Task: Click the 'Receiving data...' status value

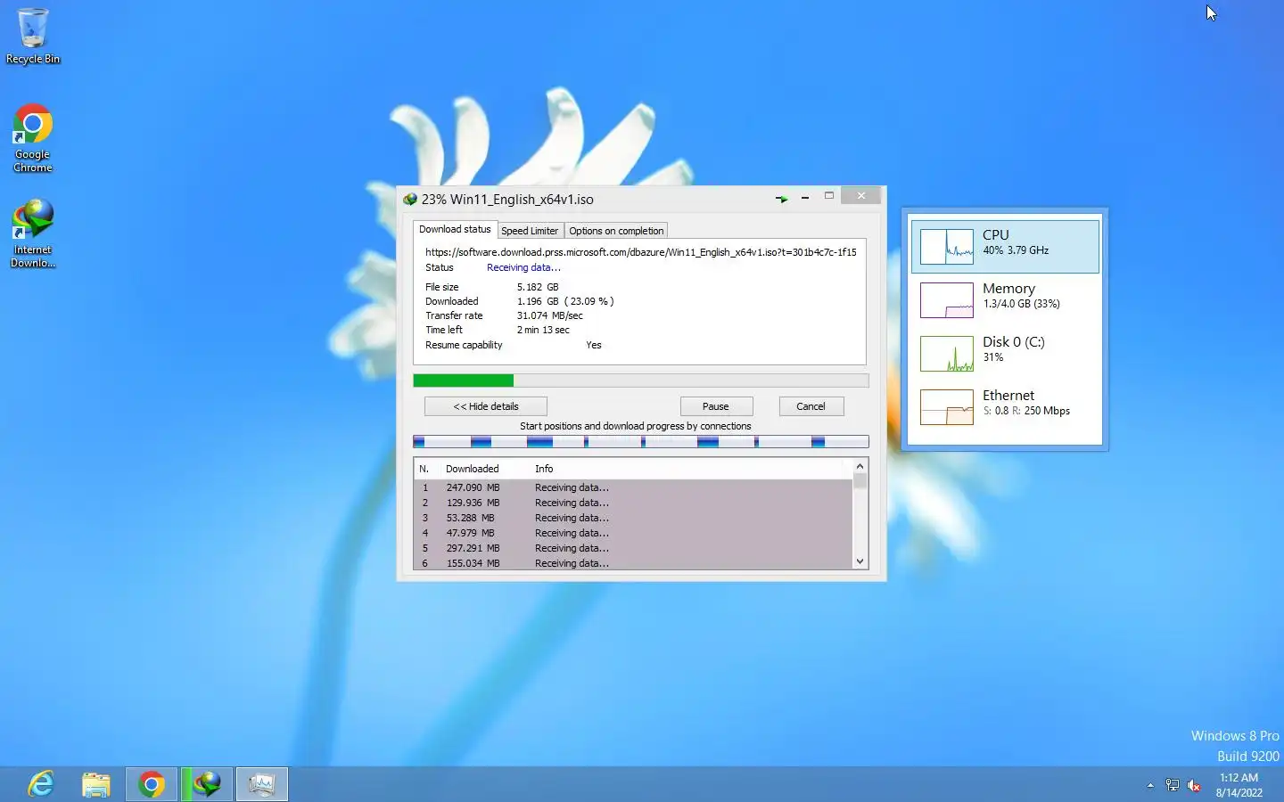Action: 523,267
